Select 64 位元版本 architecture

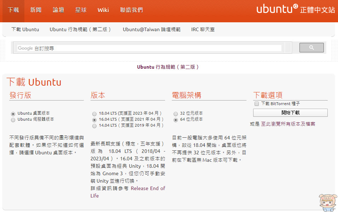click(176, 120)
